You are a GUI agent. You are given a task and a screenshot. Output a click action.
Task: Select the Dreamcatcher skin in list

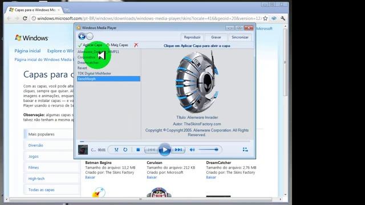pyautogui.click(x=88, y=63)
